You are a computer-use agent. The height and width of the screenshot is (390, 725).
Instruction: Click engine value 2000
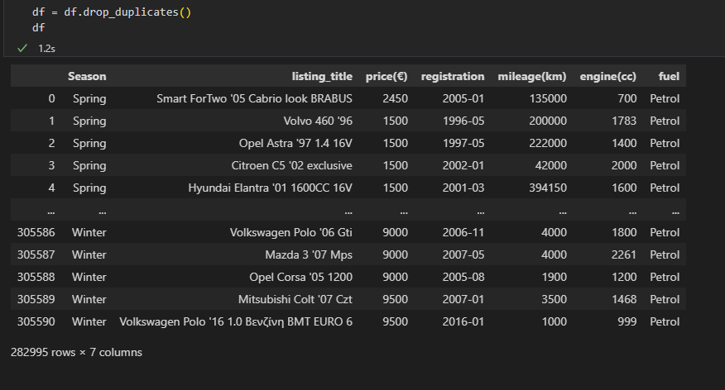[624, 165]
